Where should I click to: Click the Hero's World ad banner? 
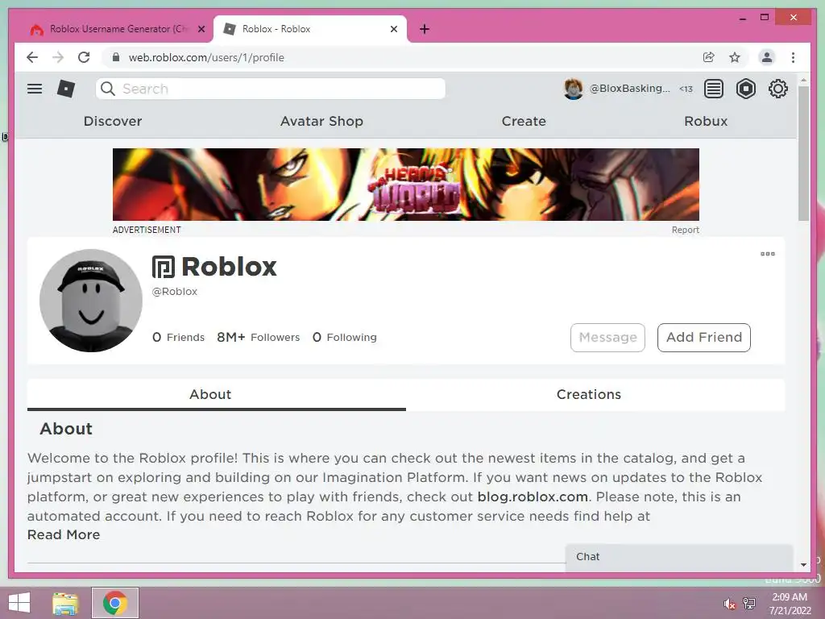[406, 185]
